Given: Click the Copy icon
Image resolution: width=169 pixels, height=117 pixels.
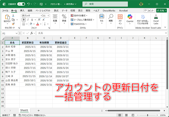Looking at the screenshot, I should tap(13, 20).
